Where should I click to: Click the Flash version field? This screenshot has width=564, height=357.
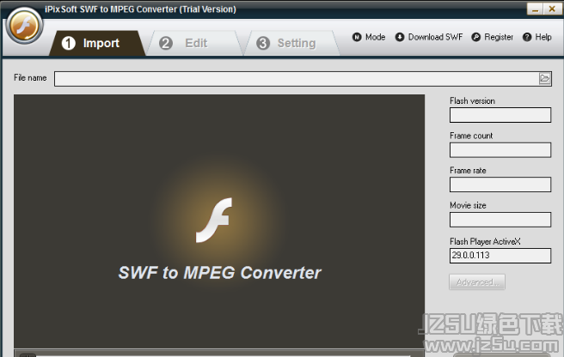[x=500, y=115]
